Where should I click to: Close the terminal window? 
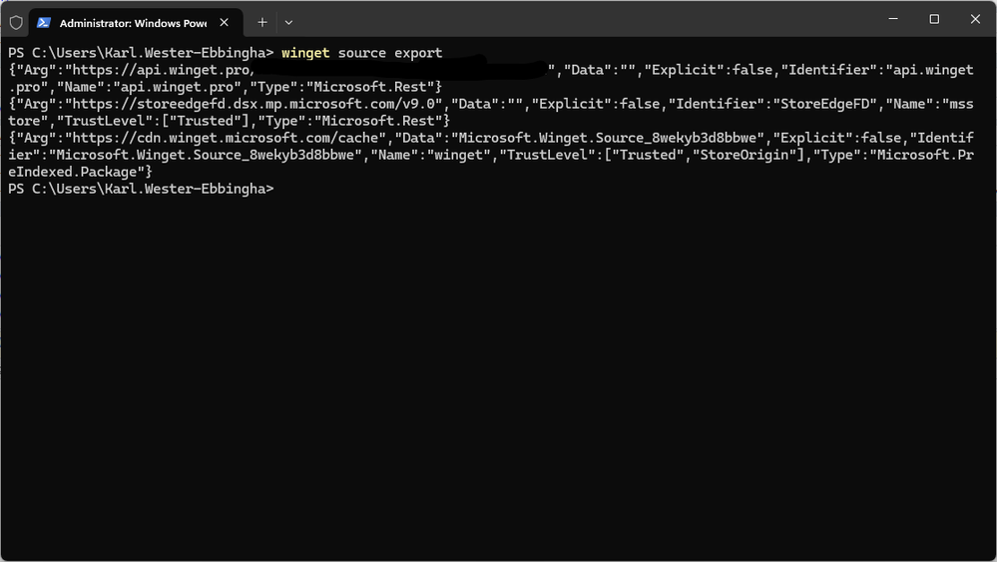click(x=975, y=19)
